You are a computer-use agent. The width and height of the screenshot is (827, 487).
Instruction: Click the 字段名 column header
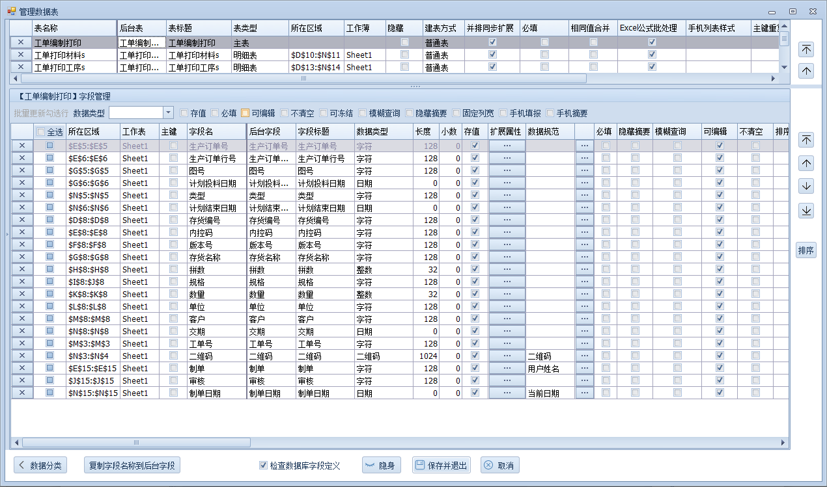216,131
